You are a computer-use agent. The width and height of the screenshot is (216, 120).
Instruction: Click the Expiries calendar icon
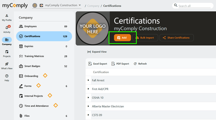tap(21, 46)
